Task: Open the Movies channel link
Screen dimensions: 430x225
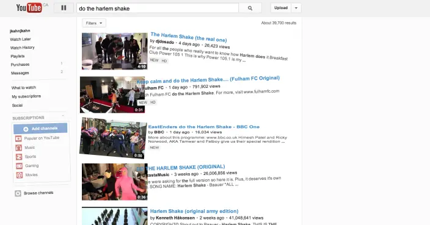Action: click(x=32, y=174)
